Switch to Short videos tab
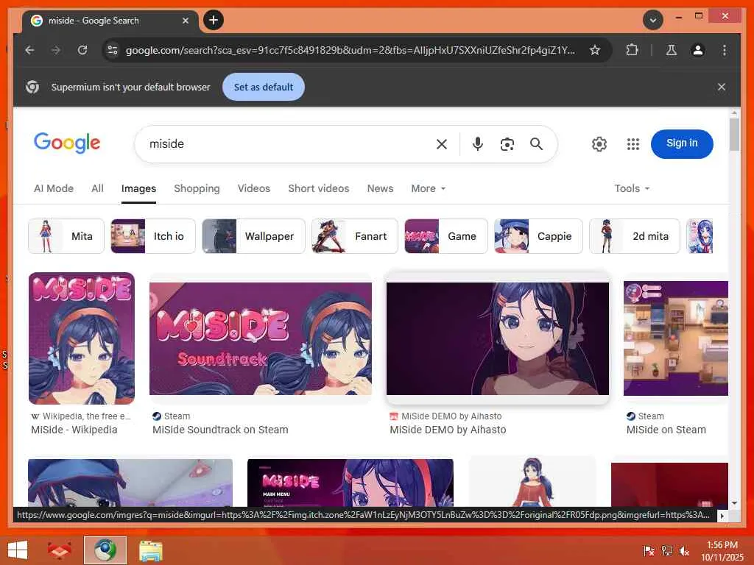This screenshot has height=565, width=754. point(318,188)
